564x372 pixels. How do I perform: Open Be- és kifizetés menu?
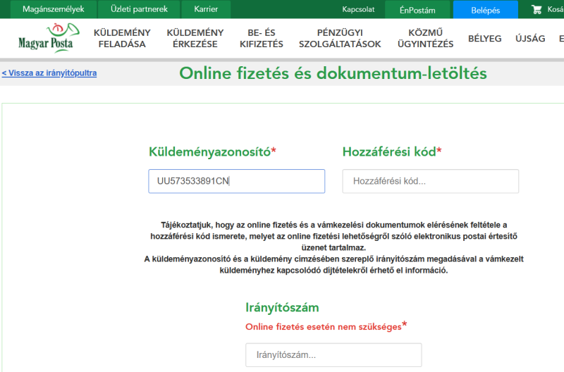click(262, 39)
